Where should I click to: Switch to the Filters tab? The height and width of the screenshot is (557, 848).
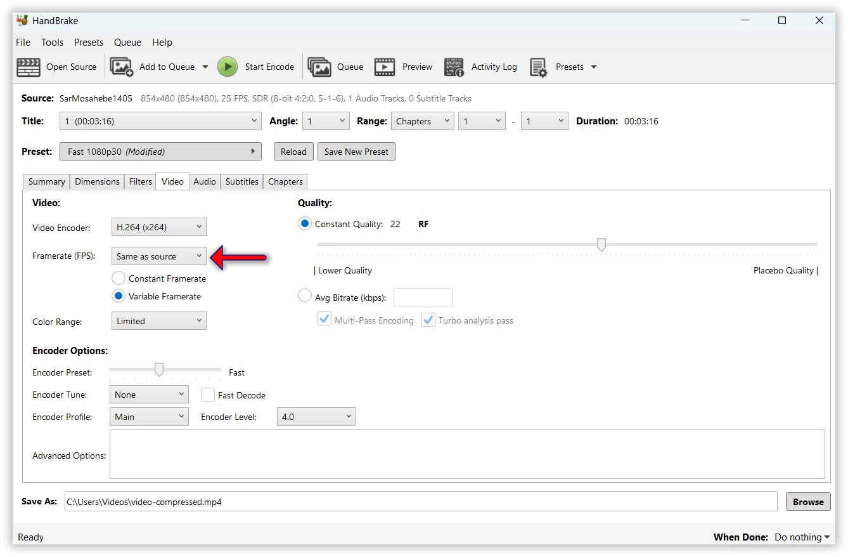[x=141, y=181]
